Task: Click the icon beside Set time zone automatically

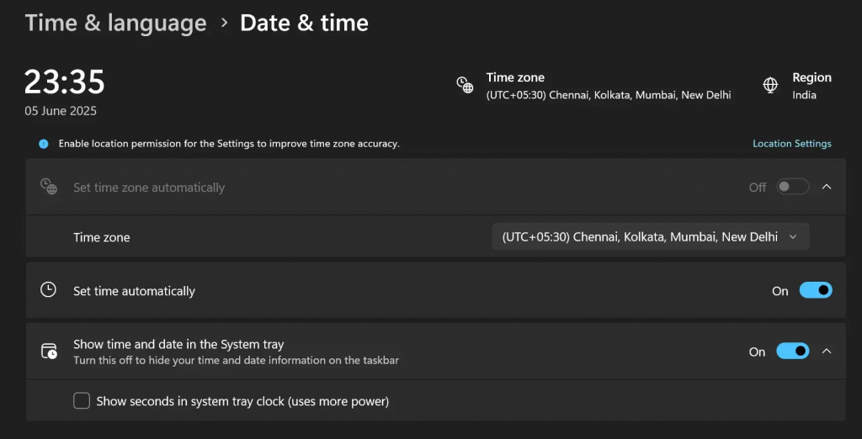Action: pyautogui.click(x=48, y=187)
